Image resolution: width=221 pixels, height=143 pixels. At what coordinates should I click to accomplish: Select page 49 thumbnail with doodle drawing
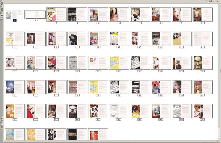(182, 111)
